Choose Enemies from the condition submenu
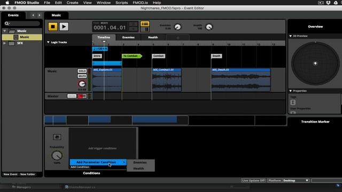 (x=140, y=162)
